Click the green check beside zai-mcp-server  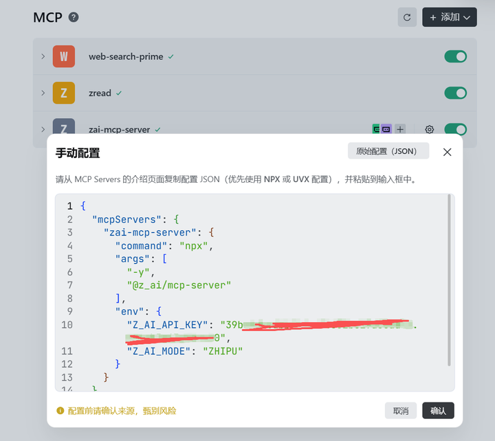[157, 130]
